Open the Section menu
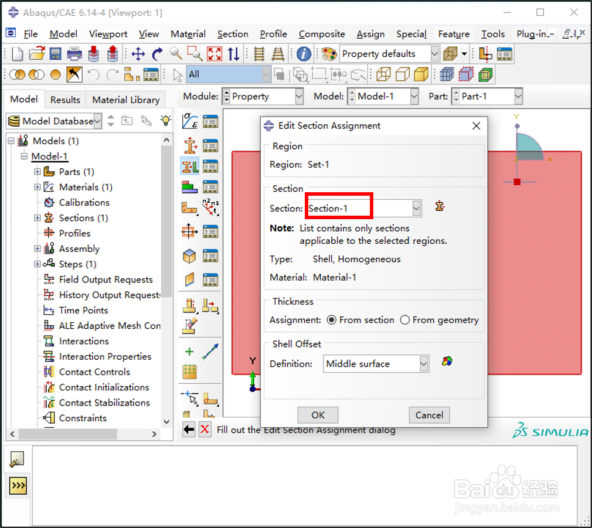592x528 pixels. click(233, 34)
